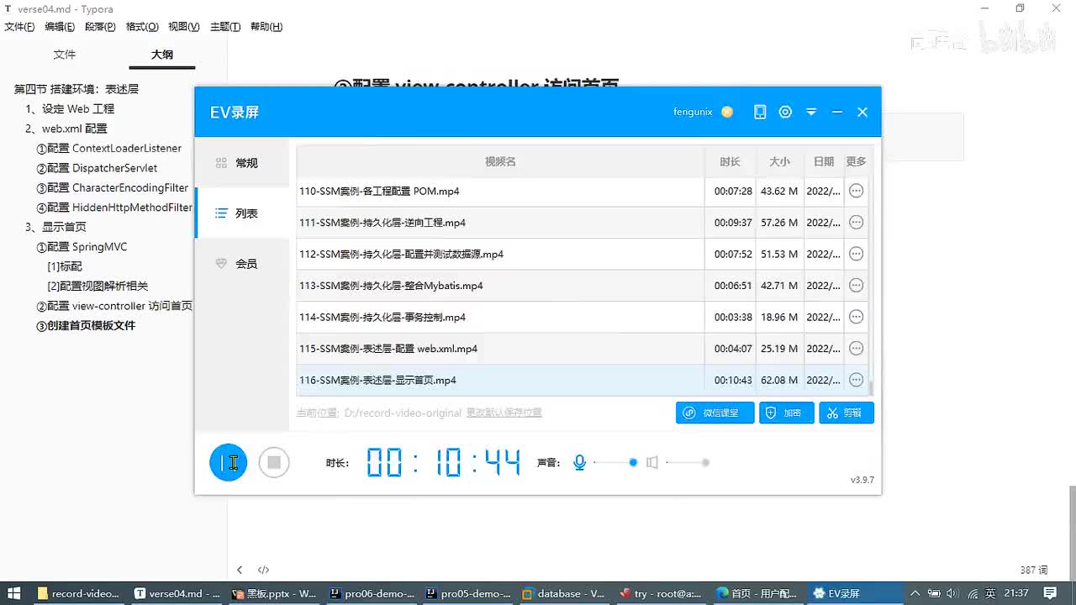Image resolution: width=1076 pixels, height=605 pixels.
Task: Open Typora 帮助(H) menu
Action: pyautogui.click(x=266, y=27)
